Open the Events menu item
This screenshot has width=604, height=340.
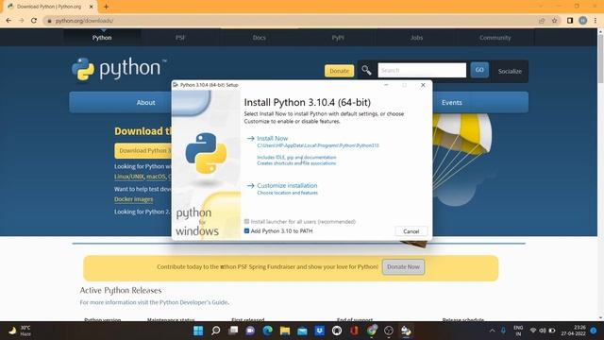(451, 103)
